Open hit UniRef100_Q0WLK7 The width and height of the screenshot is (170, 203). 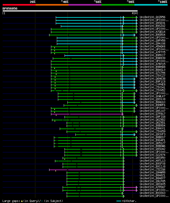(152, 96)
